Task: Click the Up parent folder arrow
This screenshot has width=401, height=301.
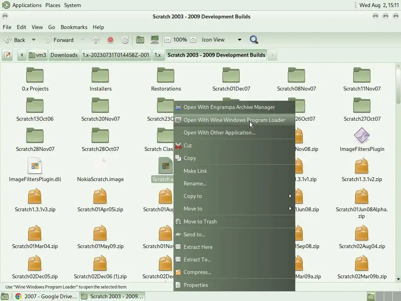Action: [x=96, y=40]
